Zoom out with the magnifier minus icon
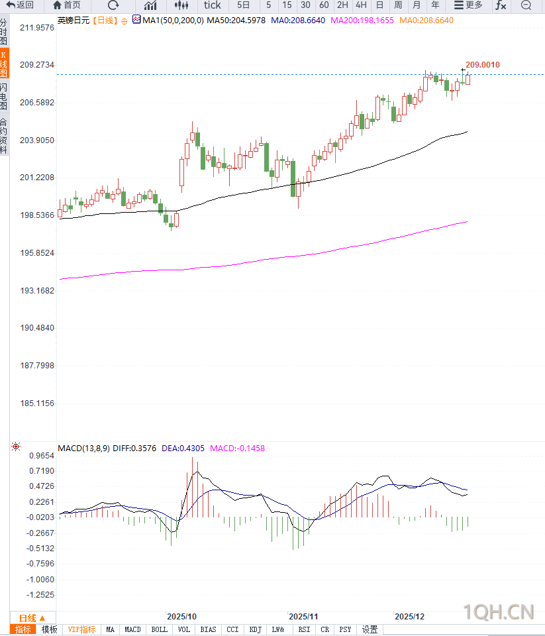 pos(526,5)
